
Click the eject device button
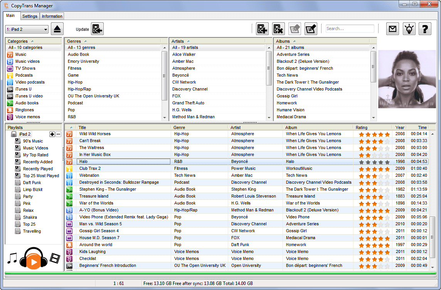(x=57, y=29)
